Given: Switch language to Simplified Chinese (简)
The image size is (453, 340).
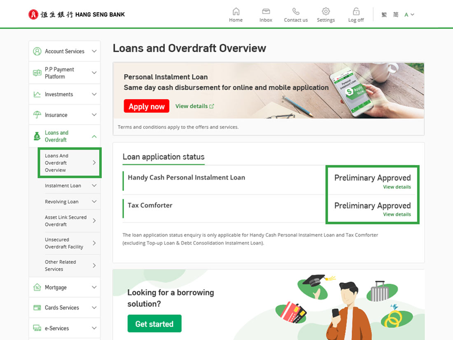Looking at the screenshot, I should pos(396,15).
